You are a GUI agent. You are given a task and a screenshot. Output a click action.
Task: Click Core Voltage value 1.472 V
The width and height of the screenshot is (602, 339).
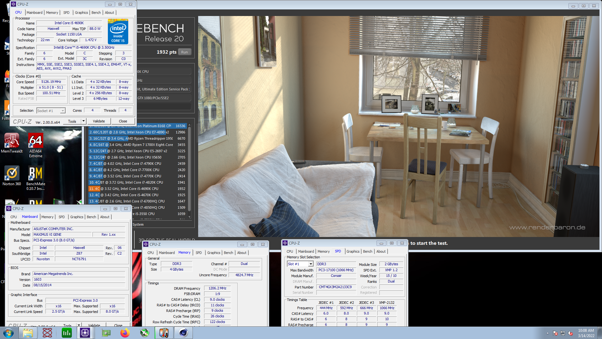[91, 40]
